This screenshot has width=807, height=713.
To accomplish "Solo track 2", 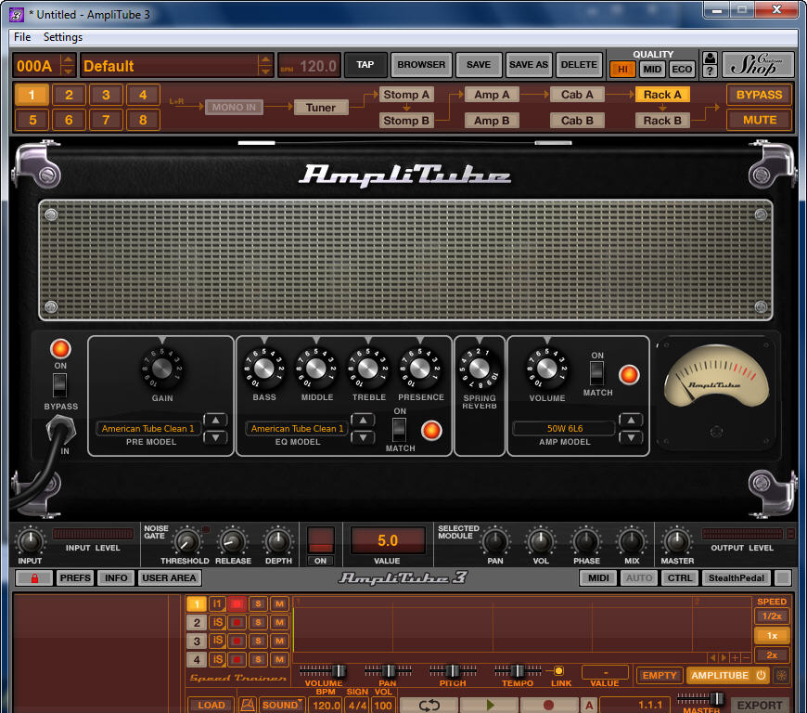I will tap(259, 622).
